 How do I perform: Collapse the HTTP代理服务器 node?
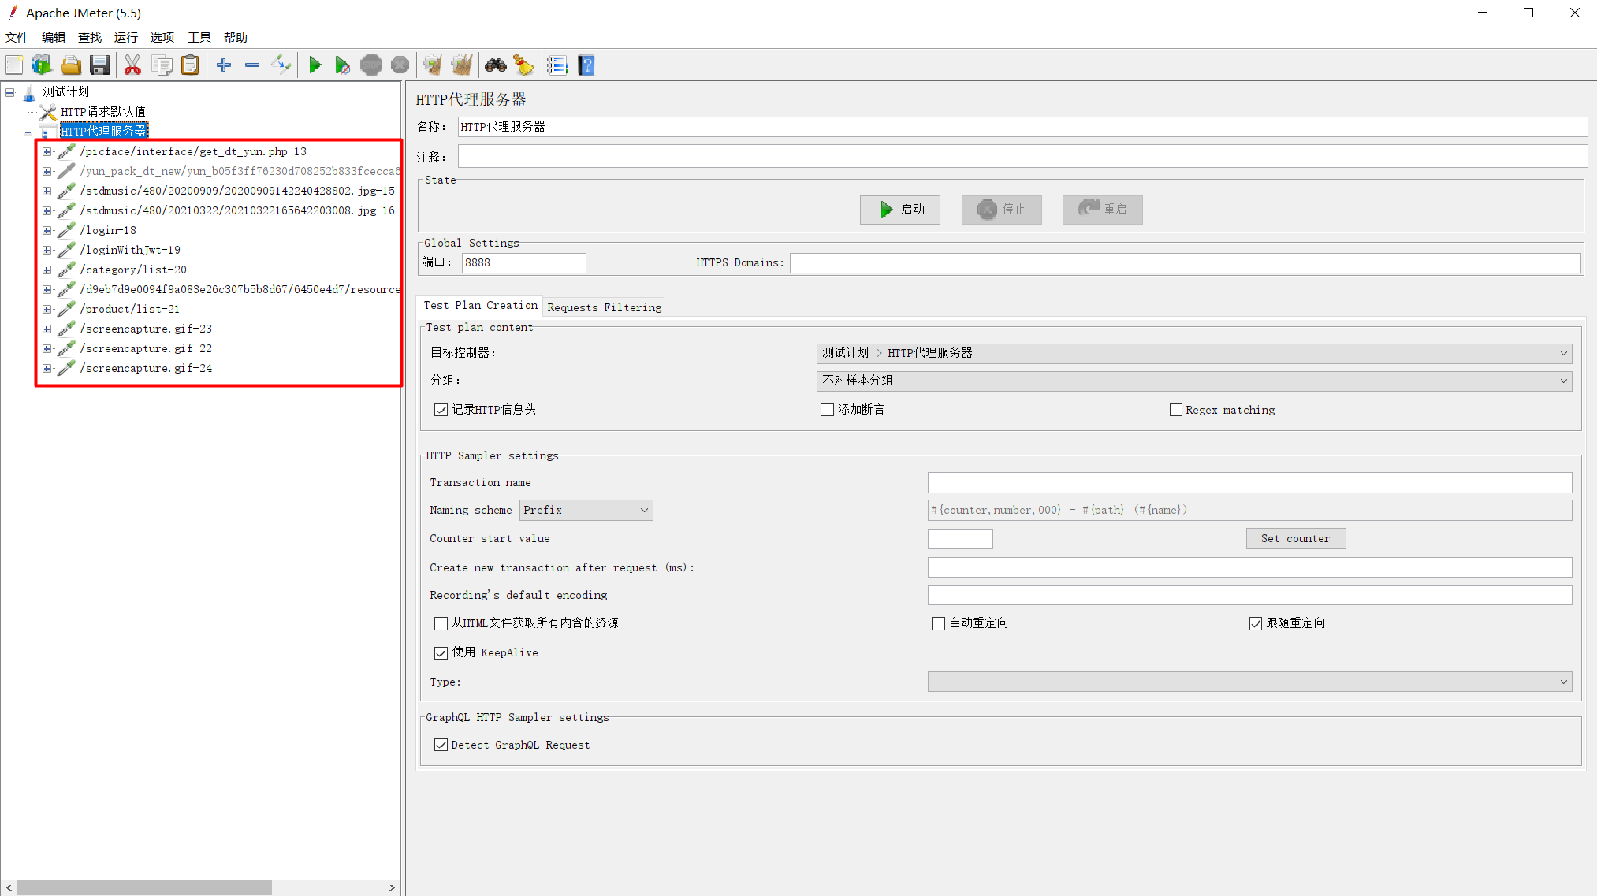tap(28, 132)
